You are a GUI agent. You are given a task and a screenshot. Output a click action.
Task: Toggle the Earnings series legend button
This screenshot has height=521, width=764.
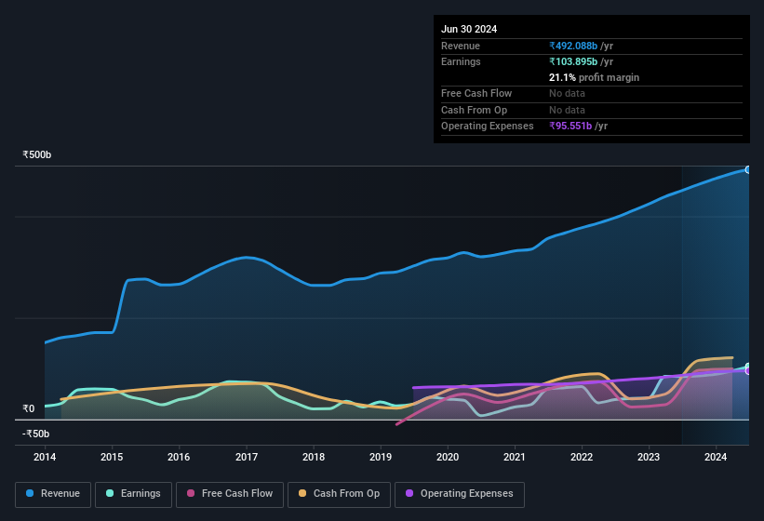point(133,494)
